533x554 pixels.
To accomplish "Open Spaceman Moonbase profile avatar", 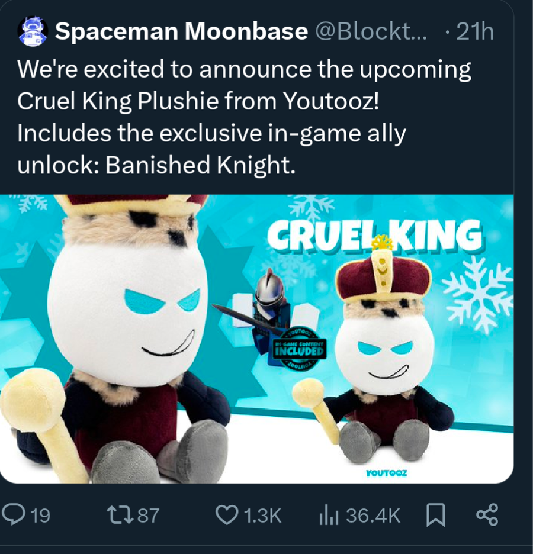I will coord(33,31).
